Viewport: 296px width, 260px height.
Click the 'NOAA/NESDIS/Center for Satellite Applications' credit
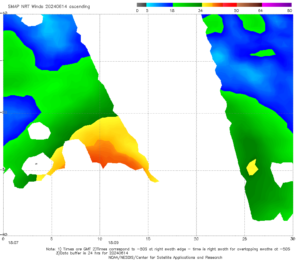point(165,257)
